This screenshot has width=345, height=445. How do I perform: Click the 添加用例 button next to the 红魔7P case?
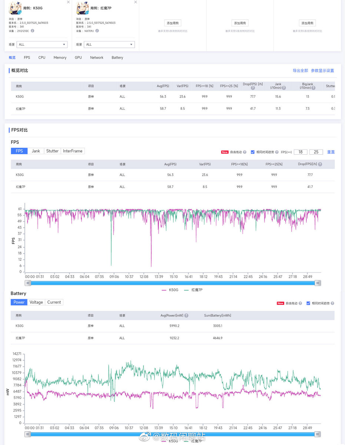click(x=173, y=23)
